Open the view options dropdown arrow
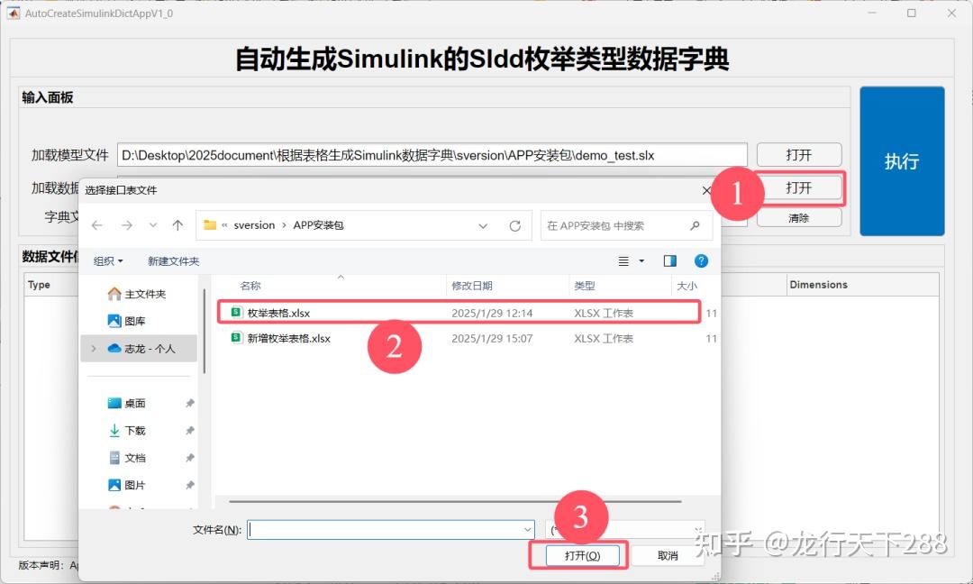 pos(640,260)
